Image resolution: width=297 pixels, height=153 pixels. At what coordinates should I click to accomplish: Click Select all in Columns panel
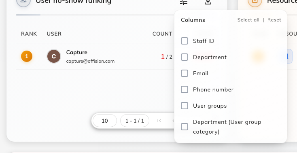click(x=248, y=20)
